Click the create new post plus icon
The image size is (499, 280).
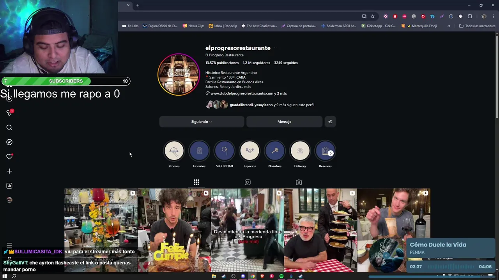pos(9,171)
